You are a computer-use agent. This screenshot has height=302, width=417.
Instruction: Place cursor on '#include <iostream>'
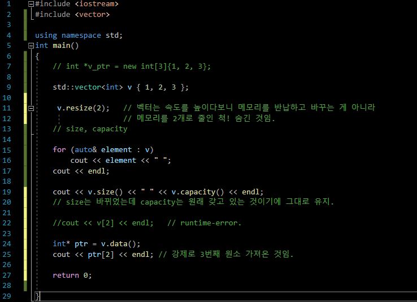coord(77,4)
